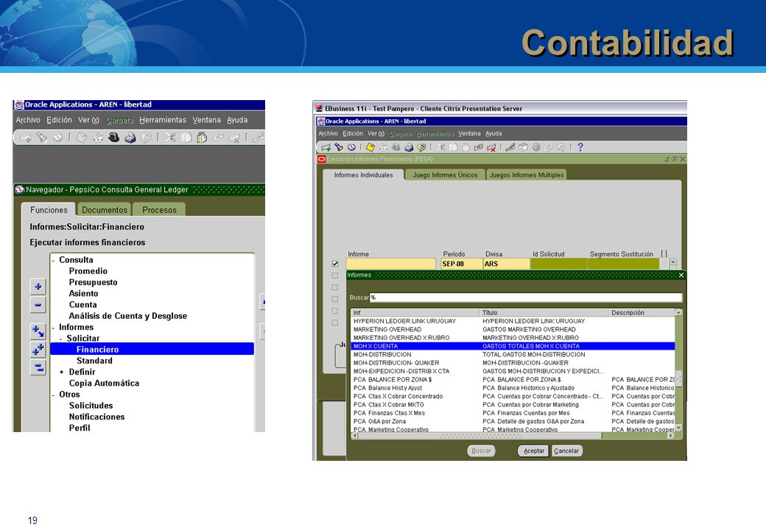This screenshot has width=766, height=530.
Task: Click the Zoom icon after the pencil in EBusiness toolbar
Action: pos(523,147)
